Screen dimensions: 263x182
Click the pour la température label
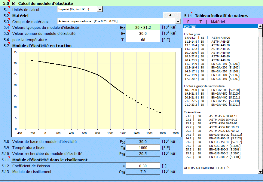pyautogui.click(x=29, y=40)
